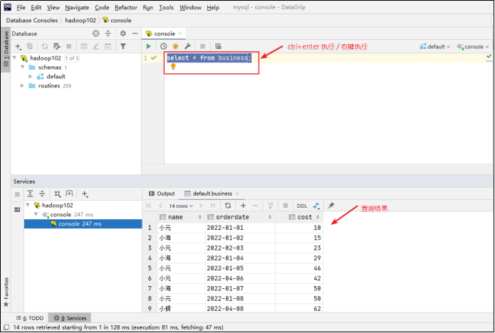
Task: Click the Stop icon in console toolbar
Action: point(203,46)
